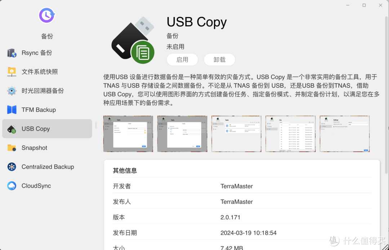Viewport: 389px width, 250px height.
Task: Open 时光回溯器备份 via its gear icon
Action: click(11, 91)
